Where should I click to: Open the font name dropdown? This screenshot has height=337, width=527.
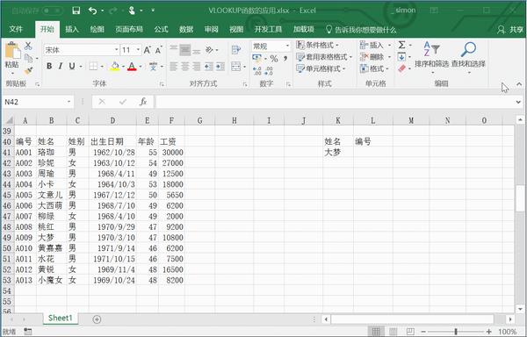click(x=116, y=50)
